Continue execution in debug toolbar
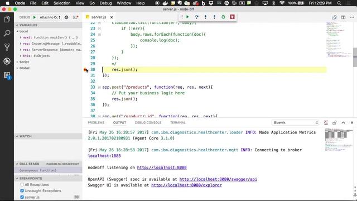Screen dimensions: 357x201 coord(187,17)
